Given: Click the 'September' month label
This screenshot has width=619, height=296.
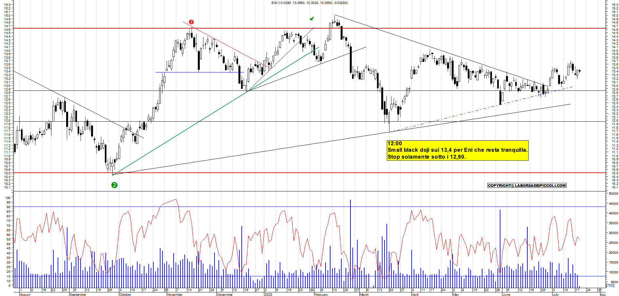Looking at the screenshot, I should point(78,294).
